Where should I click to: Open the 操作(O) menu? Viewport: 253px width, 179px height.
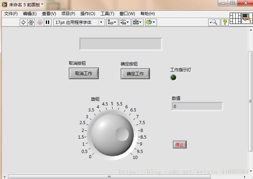tap(88, 14)
